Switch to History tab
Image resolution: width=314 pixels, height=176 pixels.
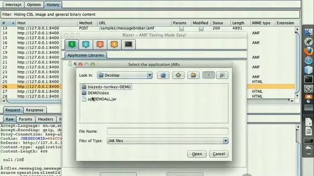[x=53, y=4]
